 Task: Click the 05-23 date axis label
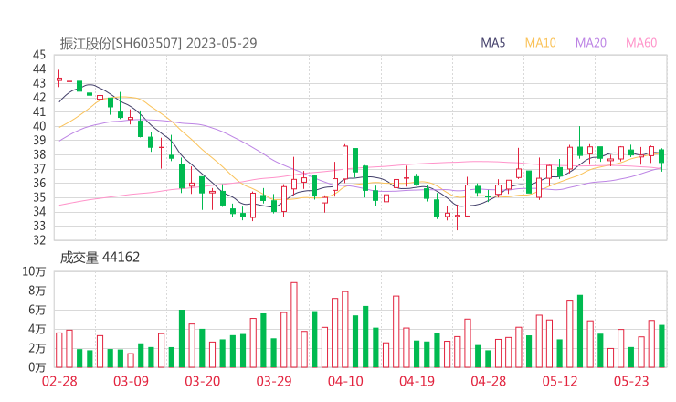[631, 381]
